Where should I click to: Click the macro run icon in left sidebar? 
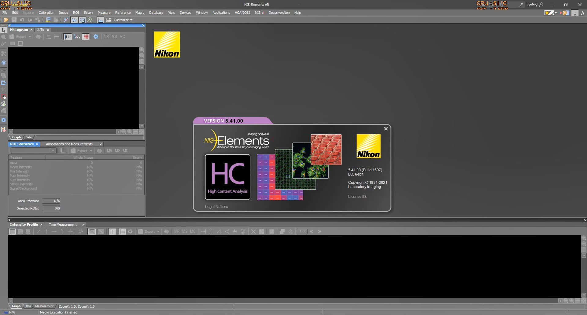(x=4, y=104)
